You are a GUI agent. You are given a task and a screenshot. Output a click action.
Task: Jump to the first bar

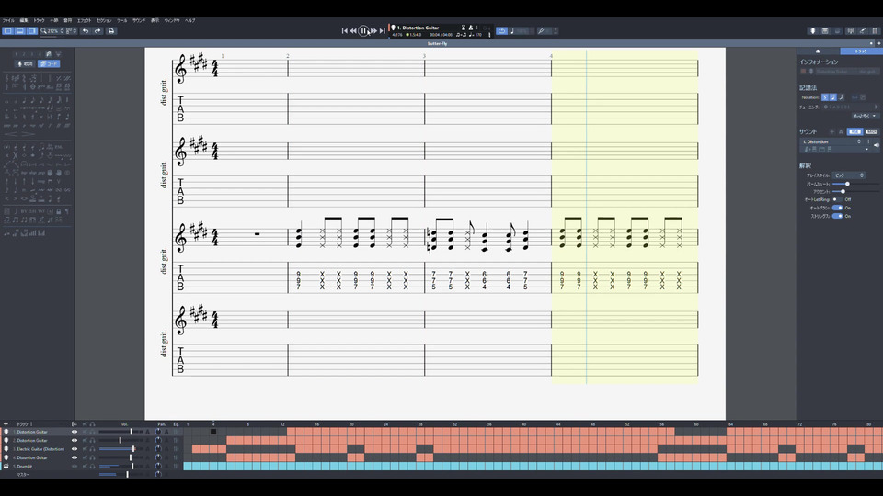[344, 31]
